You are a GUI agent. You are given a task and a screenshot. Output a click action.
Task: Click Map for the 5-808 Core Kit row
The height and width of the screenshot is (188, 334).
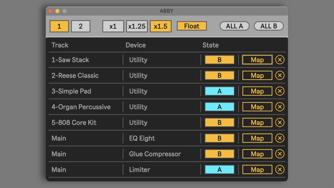(x=257, y=122)
